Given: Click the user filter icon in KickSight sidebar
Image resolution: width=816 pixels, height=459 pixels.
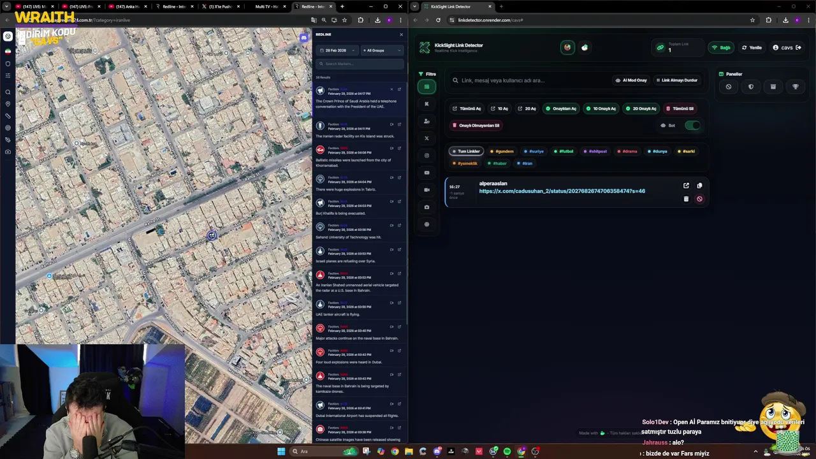Looking at the screenshot, I should coord(427,121).
